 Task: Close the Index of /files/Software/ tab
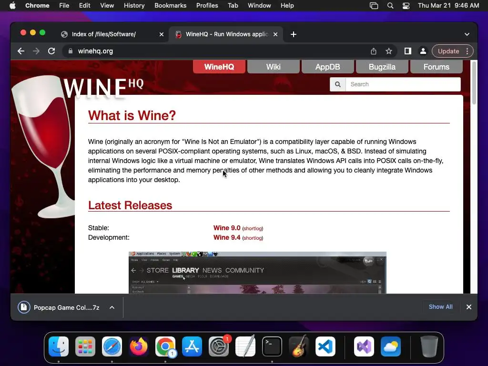coord(162,34)
